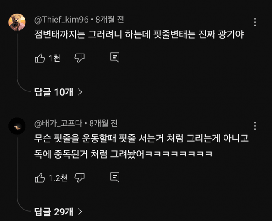Screen dimensions: 272x221
Task: Like the comment by @배가_고프다
Action: [40, 177]
